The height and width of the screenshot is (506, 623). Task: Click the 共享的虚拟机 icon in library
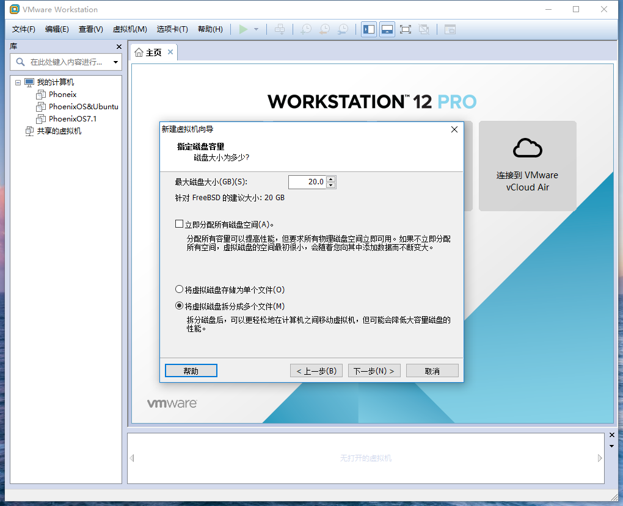click(29, 131)
